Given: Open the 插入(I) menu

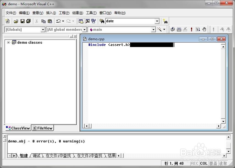Looking at the screenshot, I should (x=51, y=13).
